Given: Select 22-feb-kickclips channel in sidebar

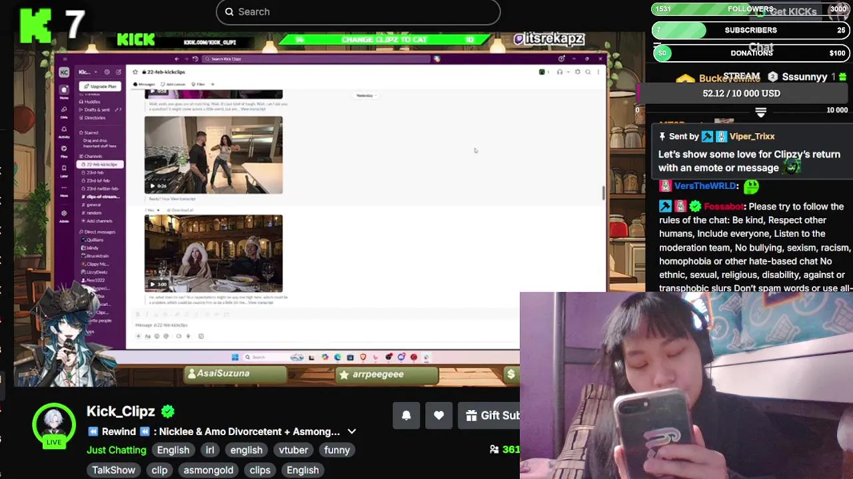Looking at the screenshot, I should coord(100,164).
